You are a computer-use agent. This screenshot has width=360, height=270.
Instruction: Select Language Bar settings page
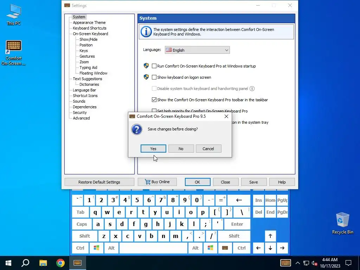[x=84, y=90]
